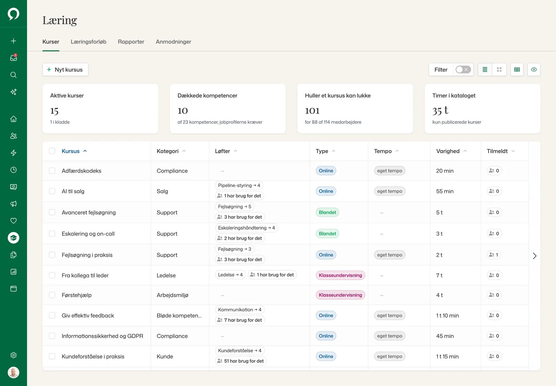
Task: Open the Kurser tab
Action: 51,42
